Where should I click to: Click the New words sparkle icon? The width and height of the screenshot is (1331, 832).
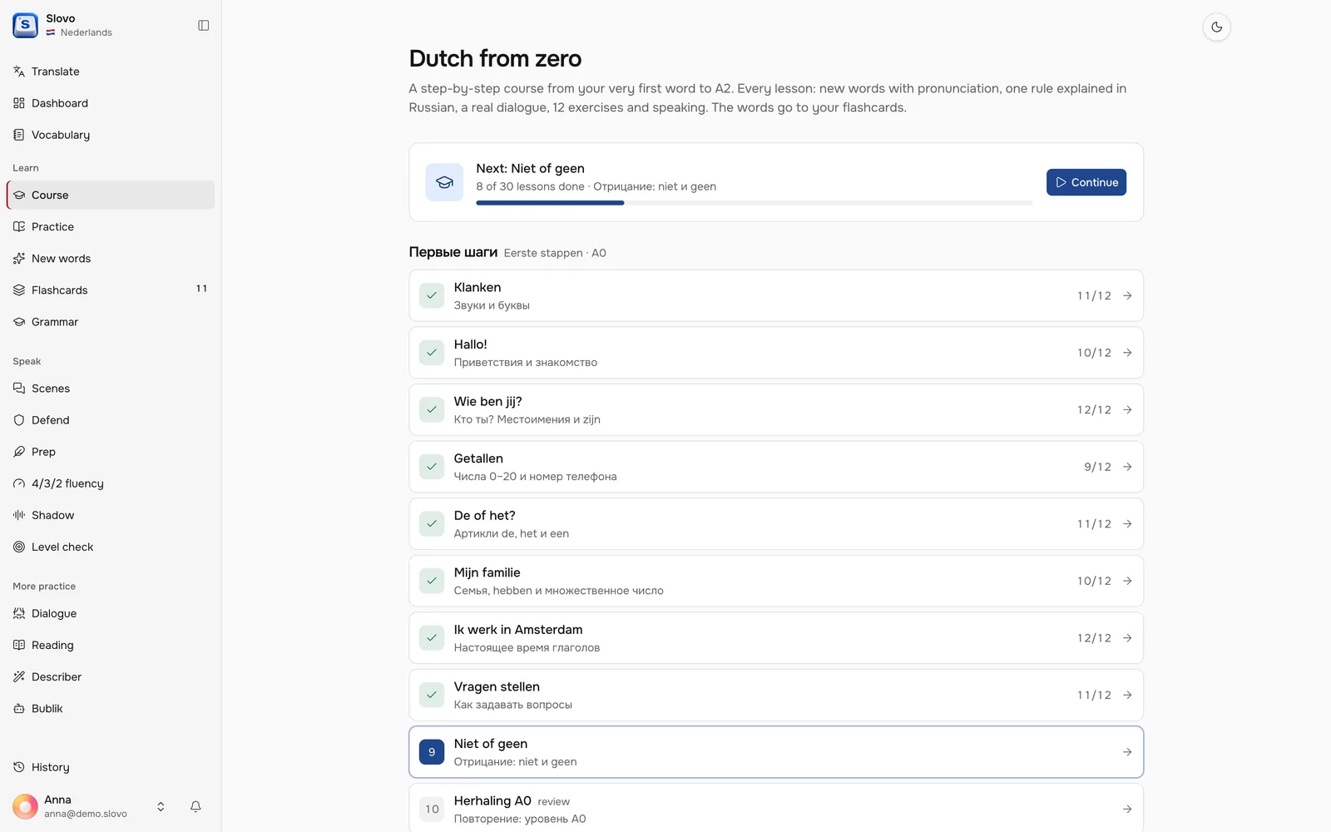19,258
